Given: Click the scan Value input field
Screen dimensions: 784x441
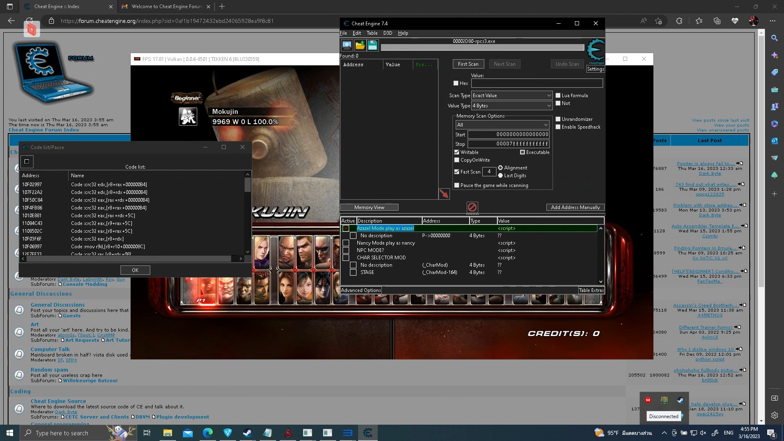Looking at the screenshot, I should coord(537,83).
